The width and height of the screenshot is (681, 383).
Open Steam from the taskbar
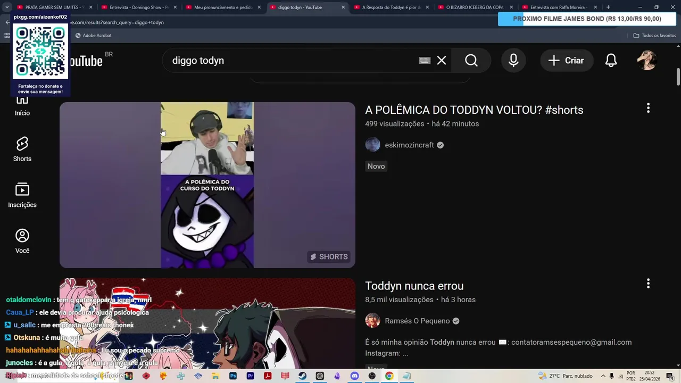pyautogui.click(x=302, y=376)
